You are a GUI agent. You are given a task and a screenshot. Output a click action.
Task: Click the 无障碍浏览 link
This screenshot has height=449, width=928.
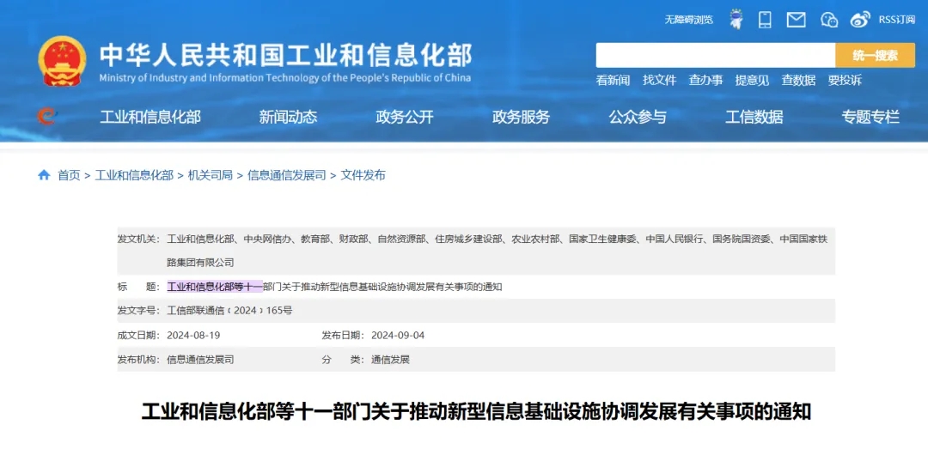click(x=688, y=20)
